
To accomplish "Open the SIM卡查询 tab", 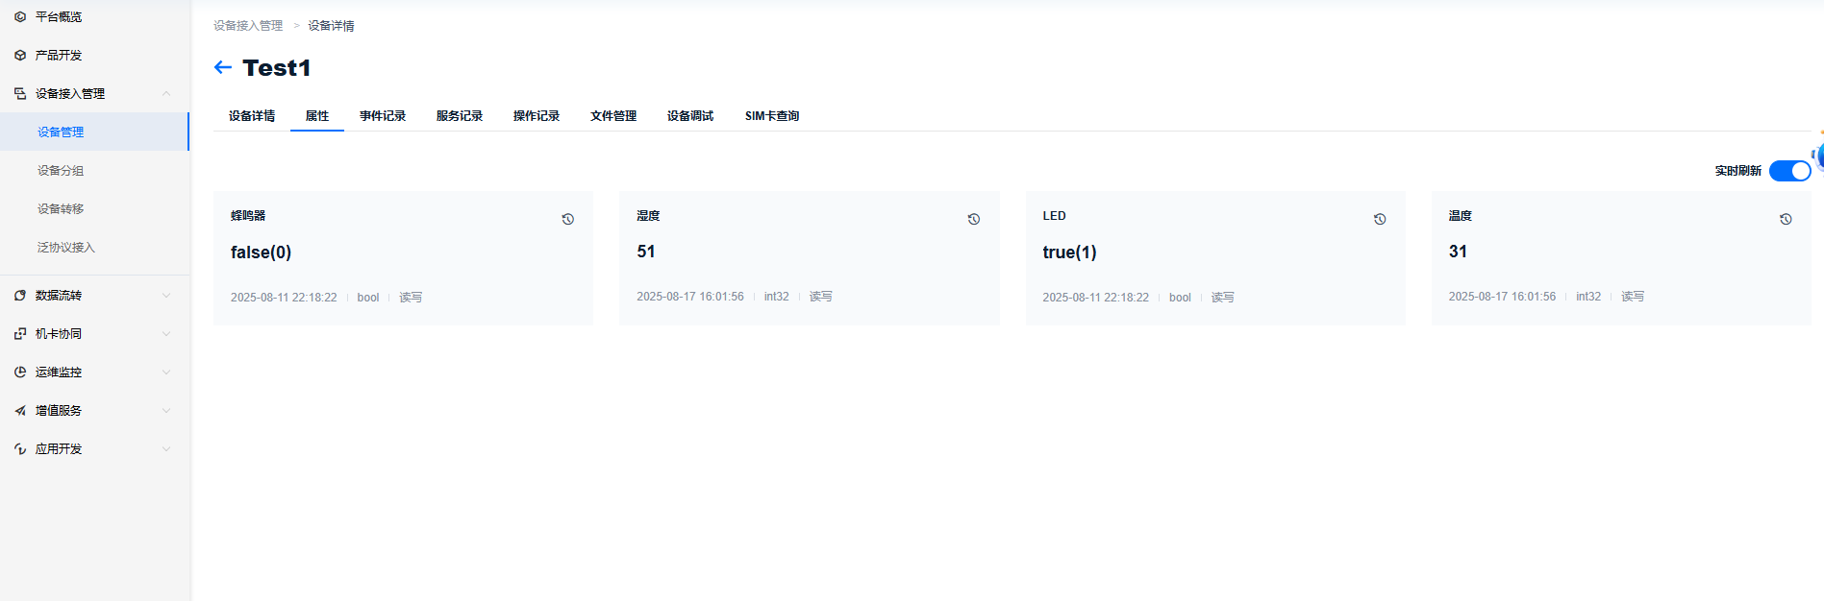I will (x=771, y=116).
